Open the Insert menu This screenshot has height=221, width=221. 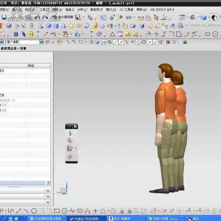coord(17,9)
